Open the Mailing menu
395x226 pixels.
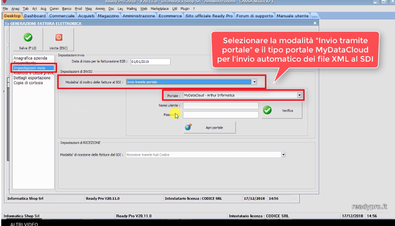(132, 9)
